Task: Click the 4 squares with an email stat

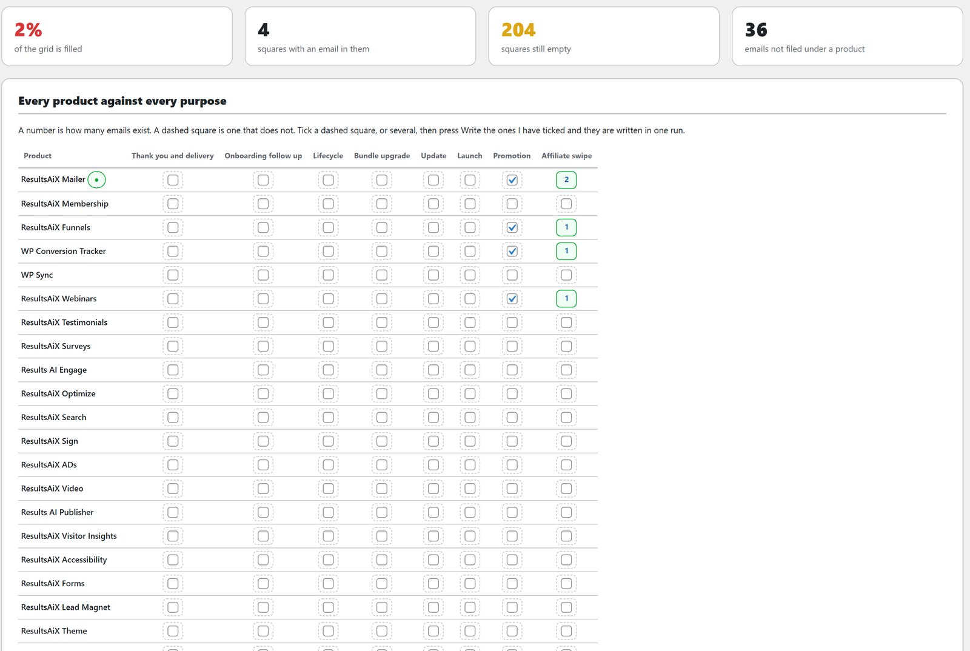Action: point(360,36)
